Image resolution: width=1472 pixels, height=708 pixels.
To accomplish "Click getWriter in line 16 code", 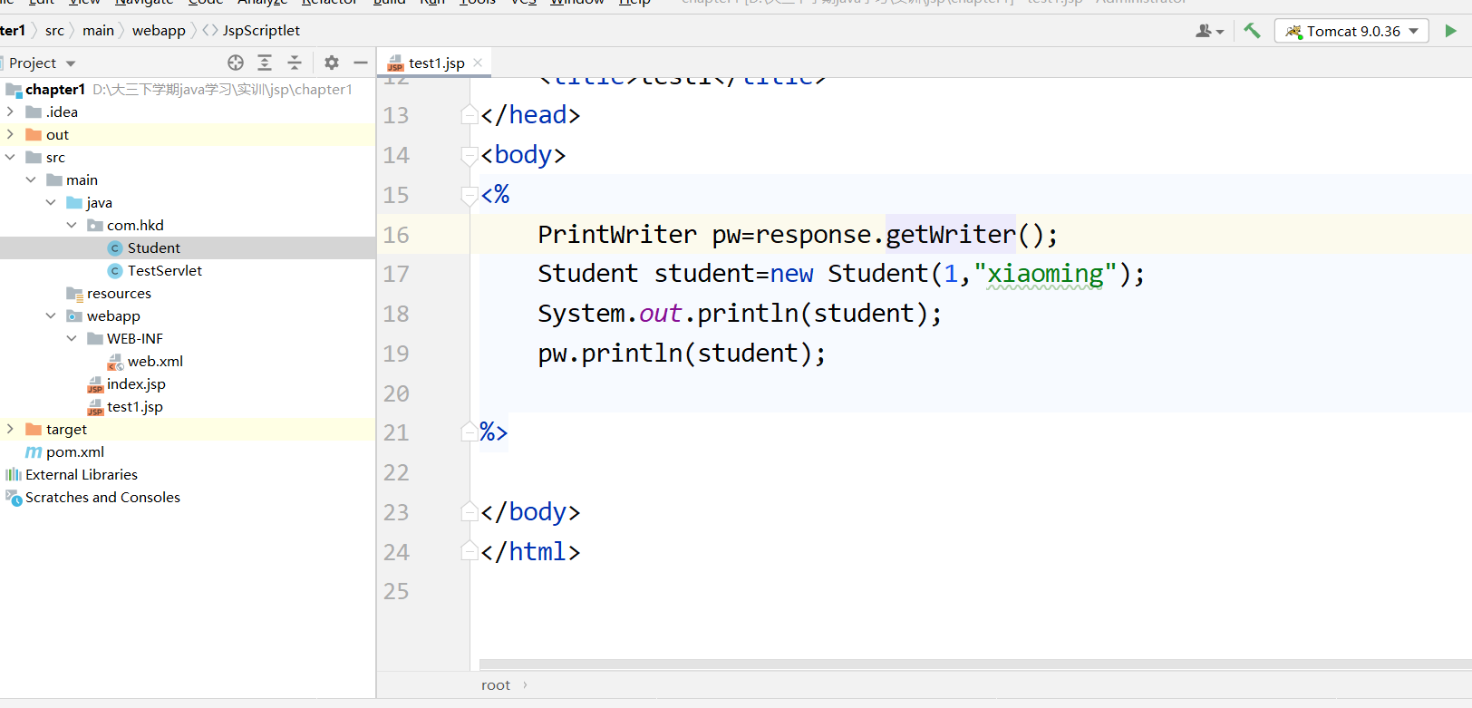I will click(951, 235).
